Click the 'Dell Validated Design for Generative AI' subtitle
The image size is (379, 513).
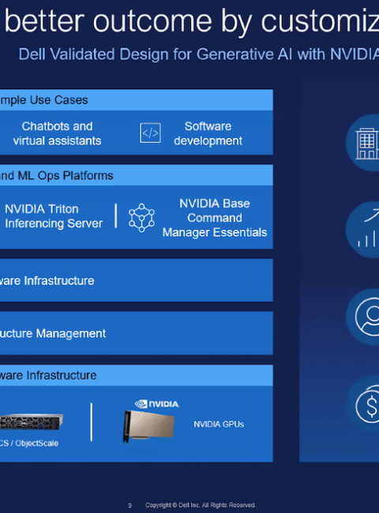(198, 54)
